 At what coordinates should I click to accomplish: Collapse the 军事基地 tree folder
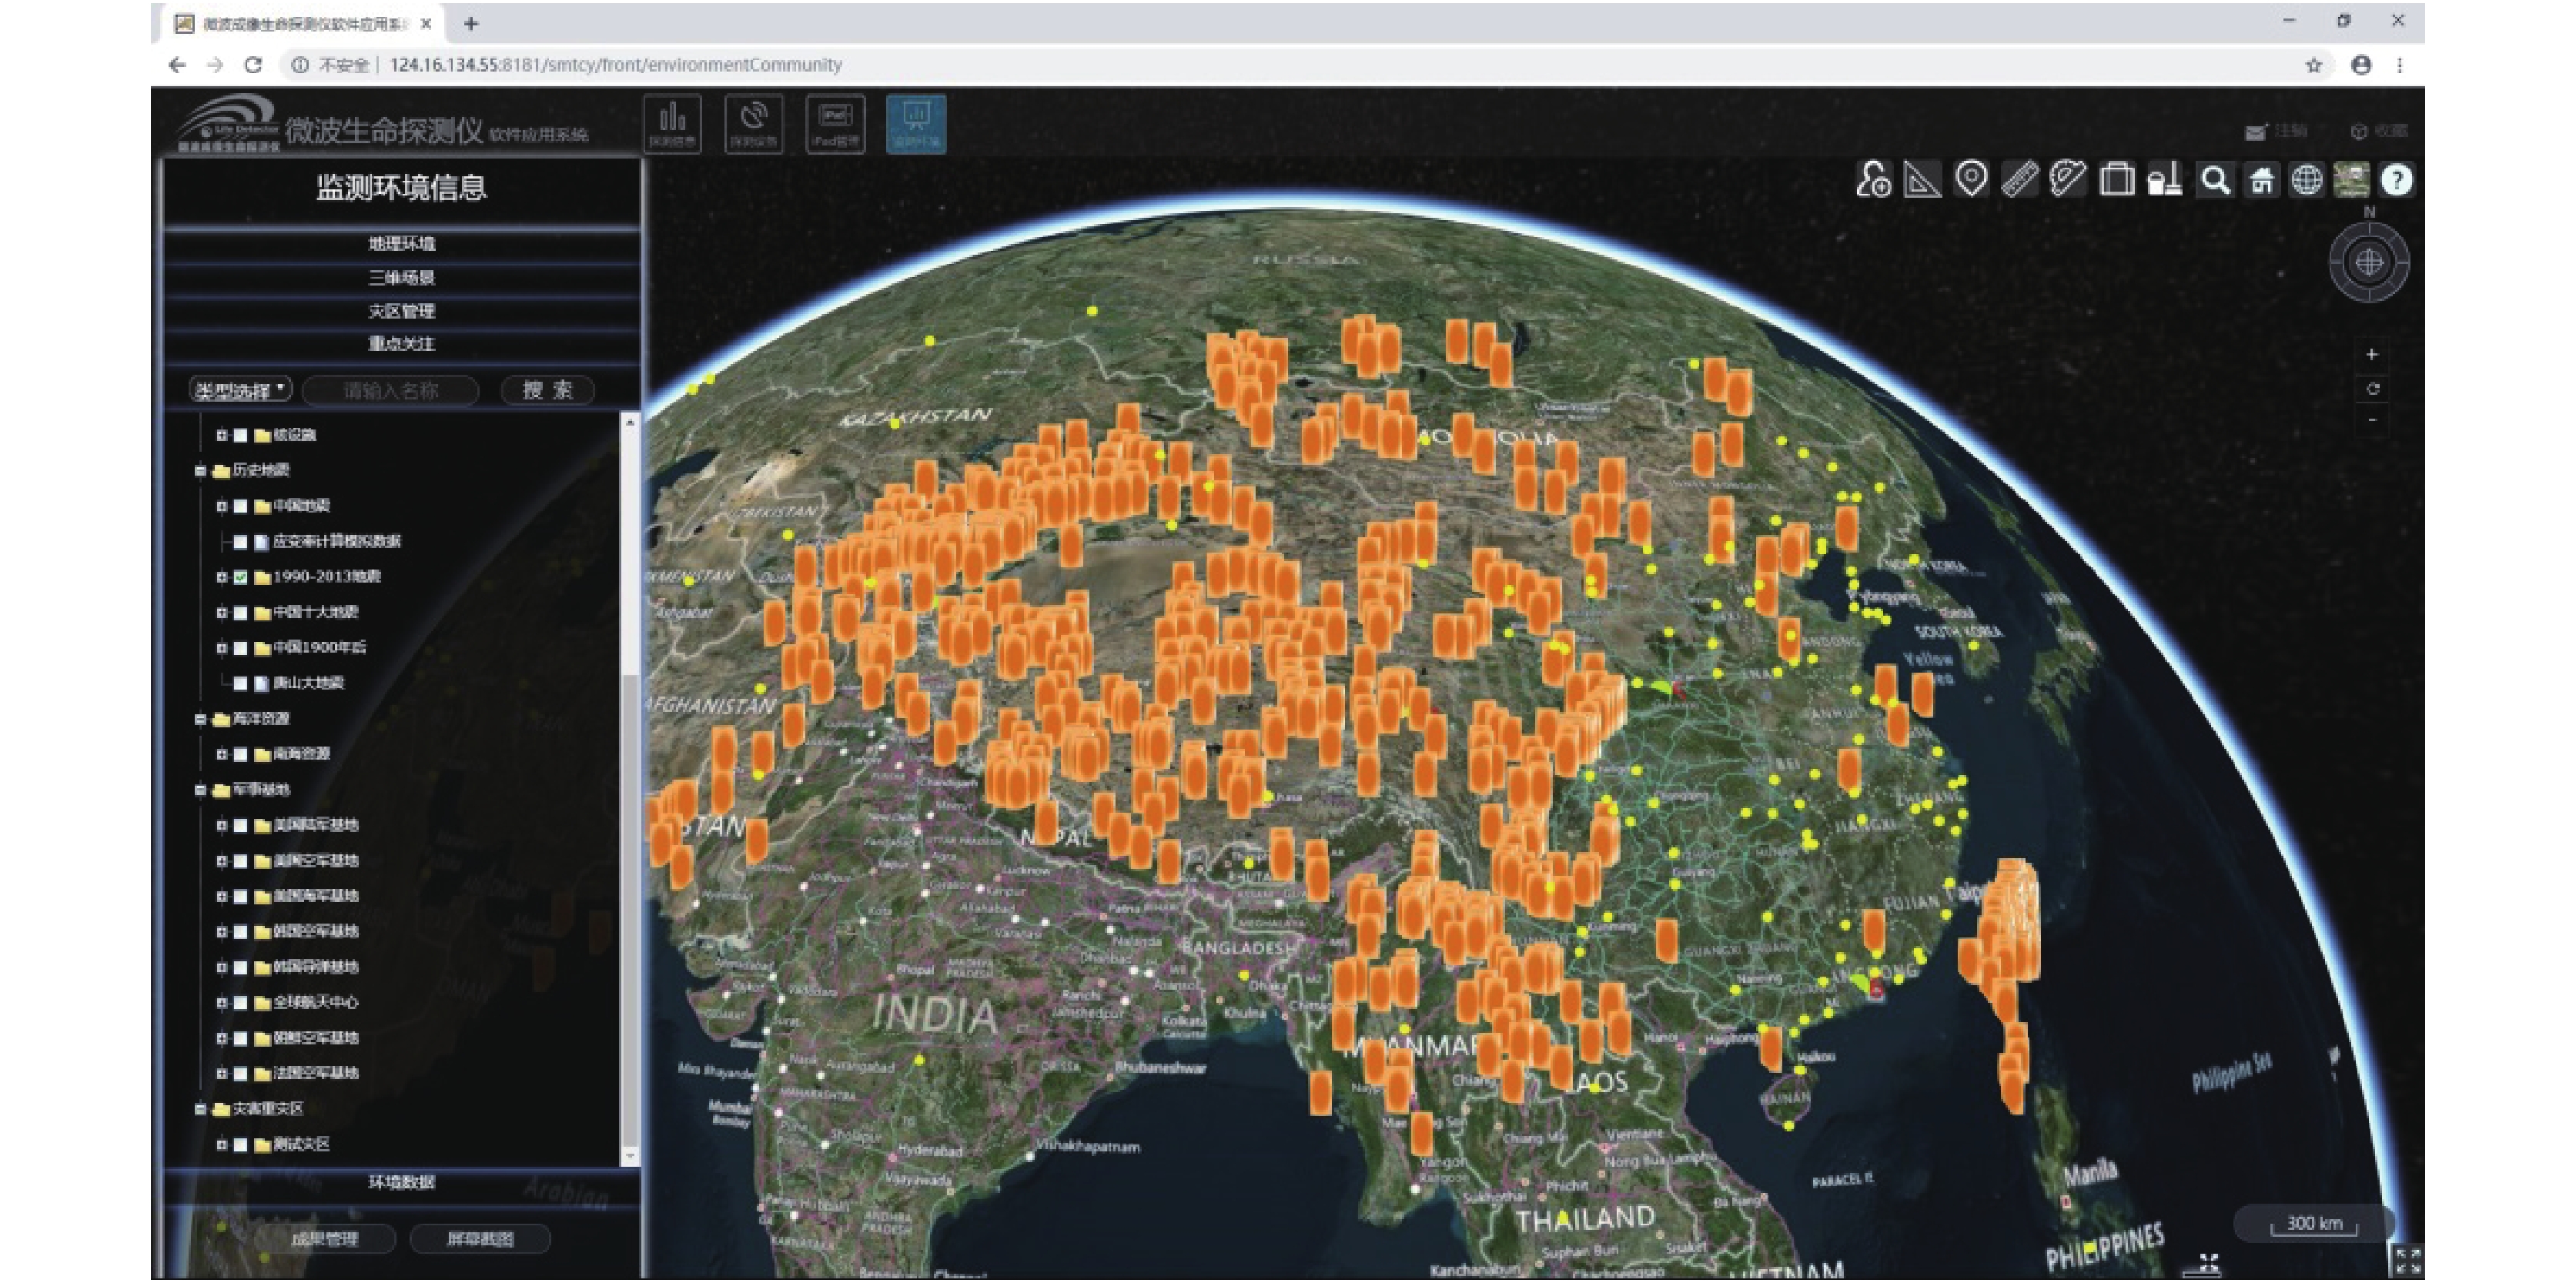(x=200, y=790)
